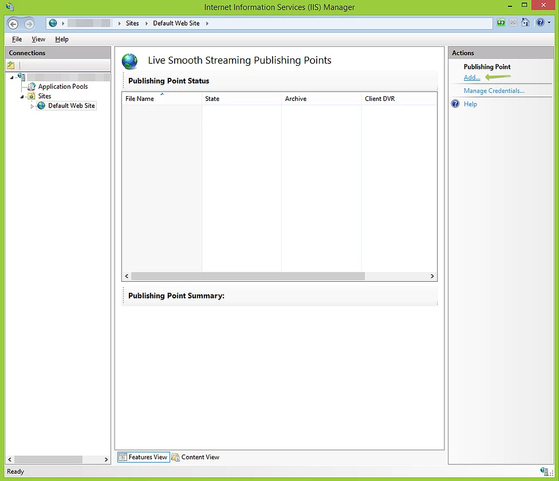Sort by the State column header

pos(241,98)
